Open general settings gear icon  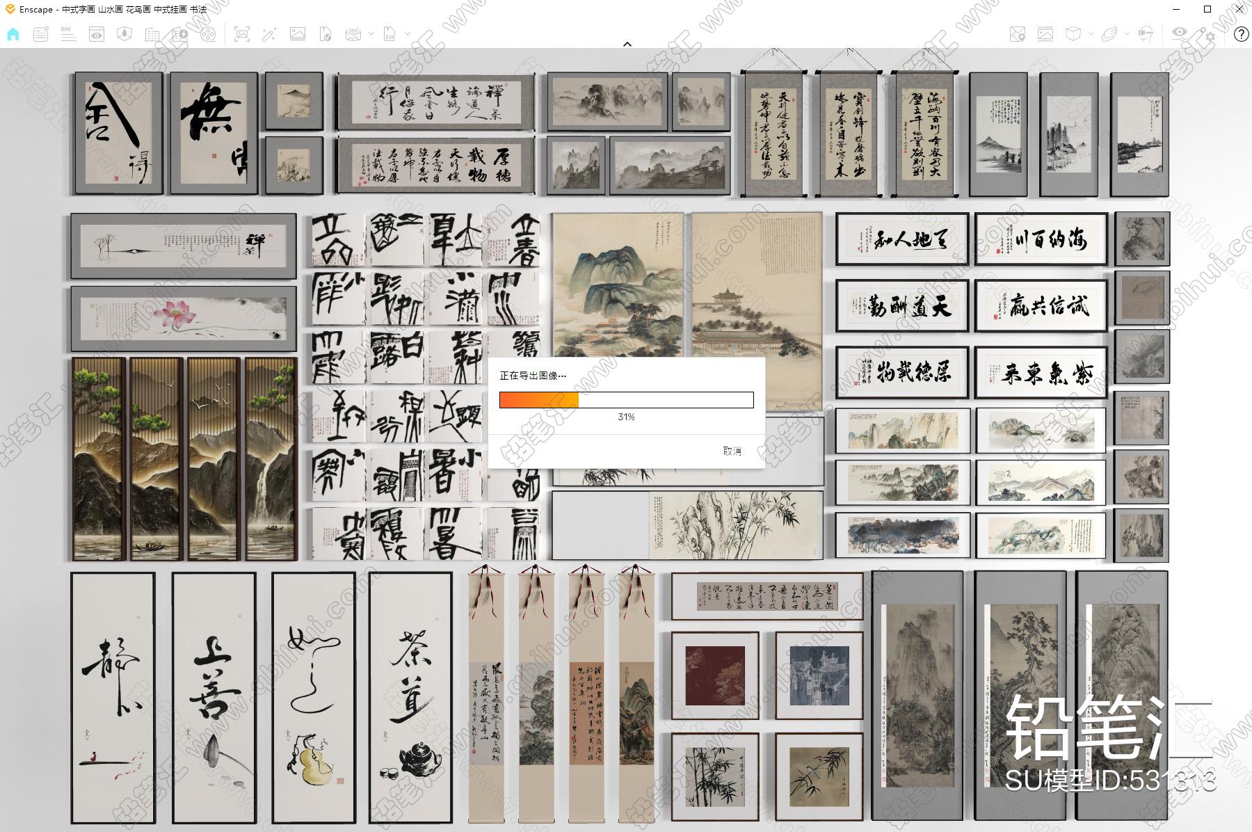[x=1207, y=33]
